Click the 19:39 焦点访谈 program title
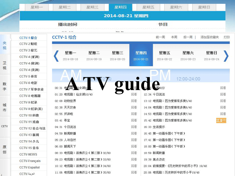This screenshot has height=176, width=235. [159, 159]
